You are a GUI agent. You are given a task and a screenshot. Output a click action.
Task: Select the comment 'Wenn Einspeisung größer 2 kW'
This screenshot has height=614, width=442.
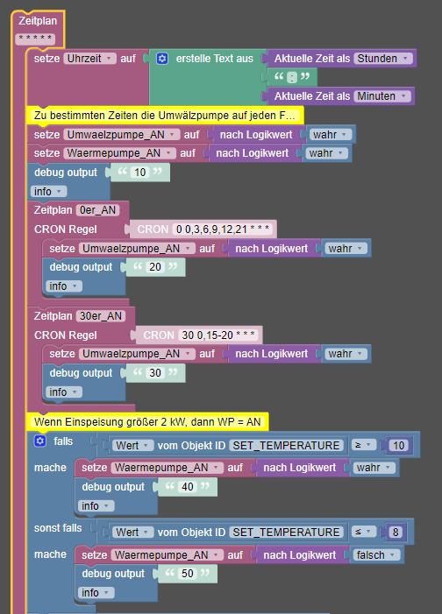(x=147, y=422)
